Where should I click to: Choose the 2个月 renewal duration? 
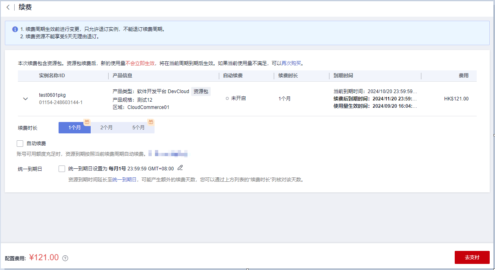tap(107, 128)
